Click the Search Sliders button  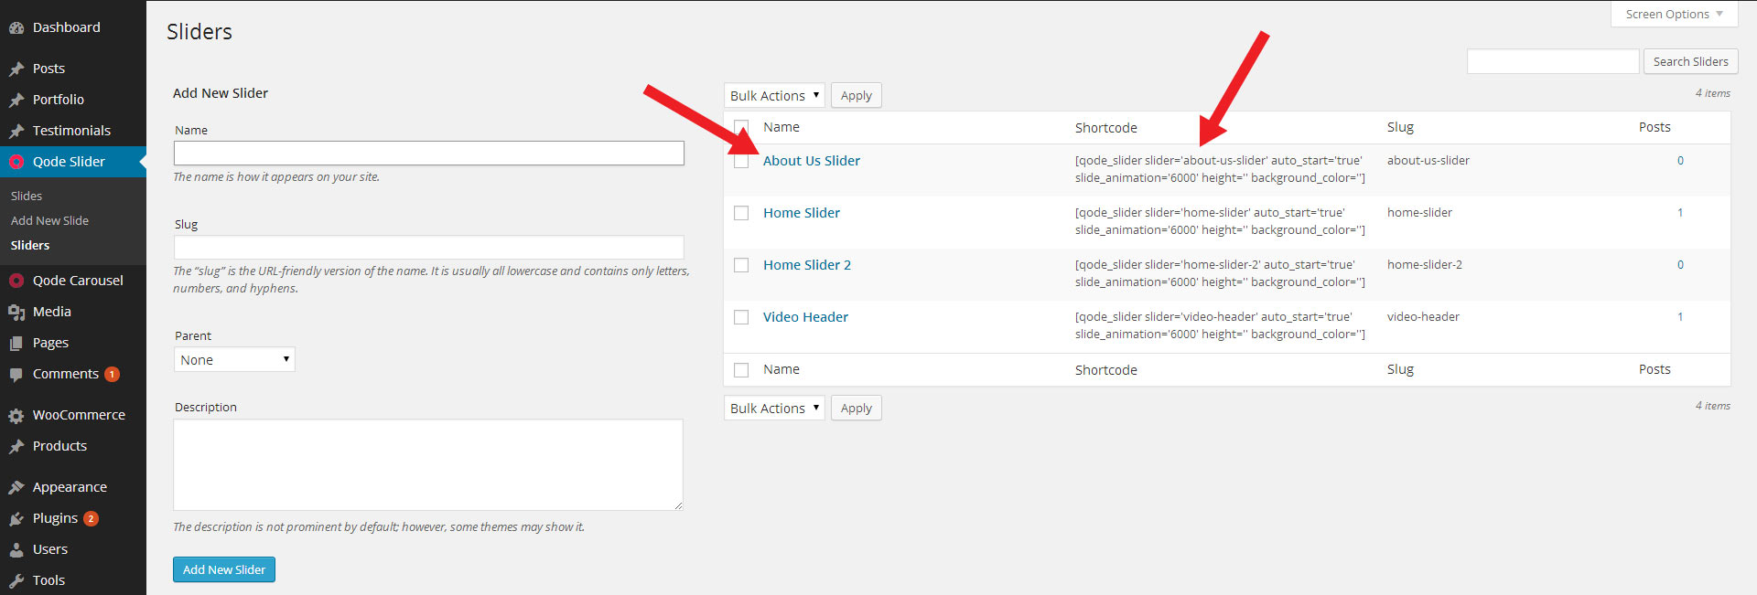[1690, 62]
